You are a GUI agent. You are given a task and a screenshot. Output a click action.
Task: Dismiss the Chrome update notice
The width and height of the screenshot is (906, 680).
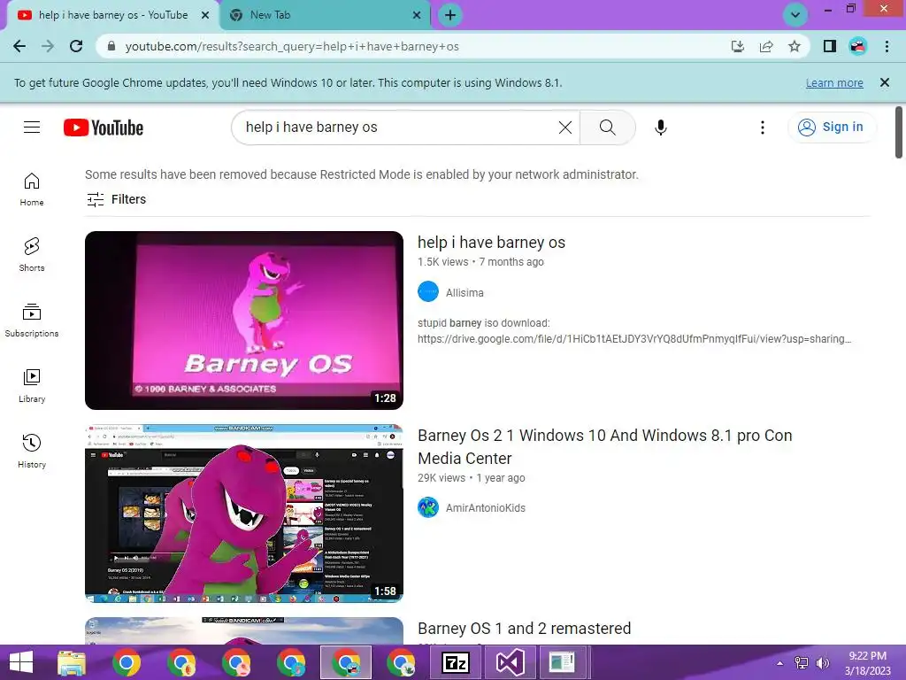click(x=885, y=82)
